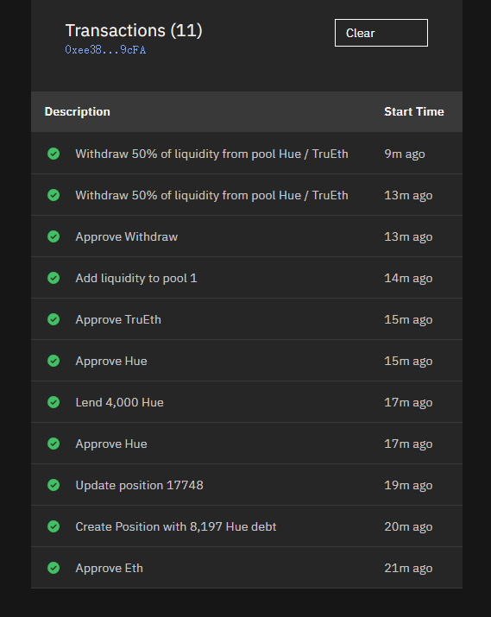Click the Description column header

pyautogui.click(x=77, y=112)
